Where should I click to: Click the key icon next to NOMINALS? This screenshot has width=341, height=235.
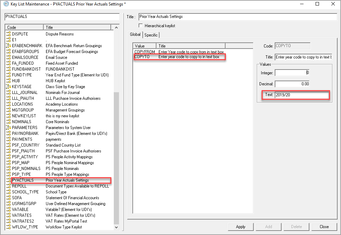(9, 122)
